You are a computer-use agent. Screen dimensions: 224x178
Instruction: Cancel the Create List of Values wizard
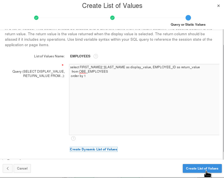22,168
